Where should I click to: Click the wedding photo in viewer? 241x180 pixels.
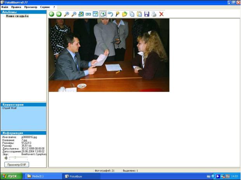(x=109, y=55)
